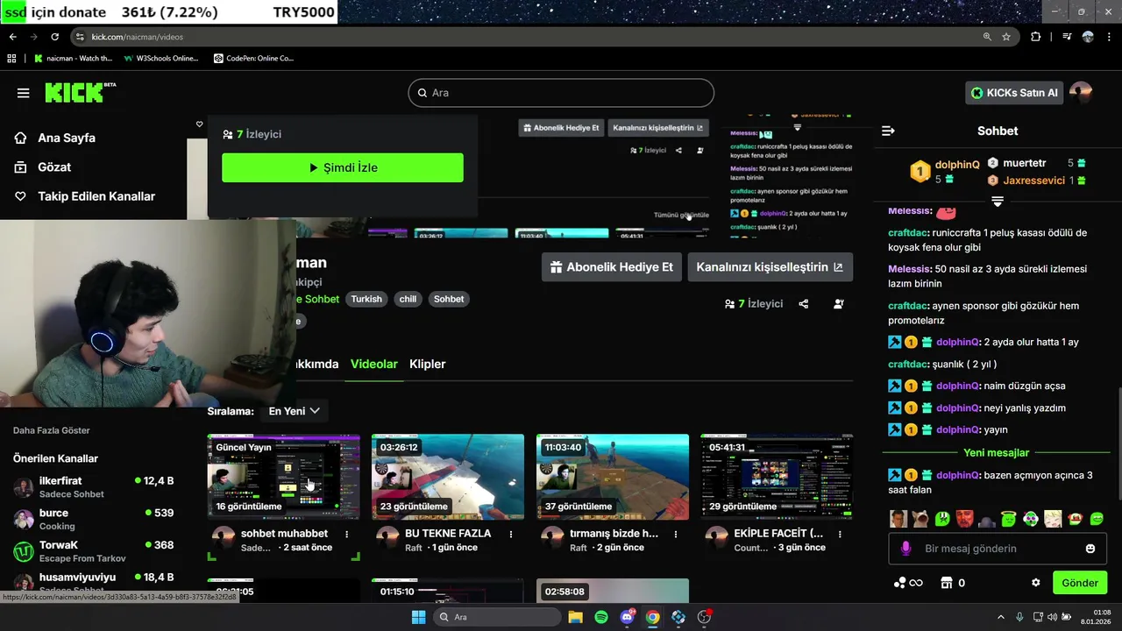Bookmark this page with the star icon
Screen dimensions: 1122x631
(x=1006, y=37)
